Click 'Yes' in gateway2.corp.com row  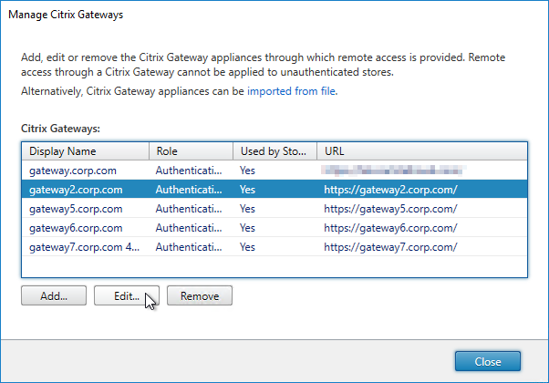pyautogui.click(x=247, y=190)
